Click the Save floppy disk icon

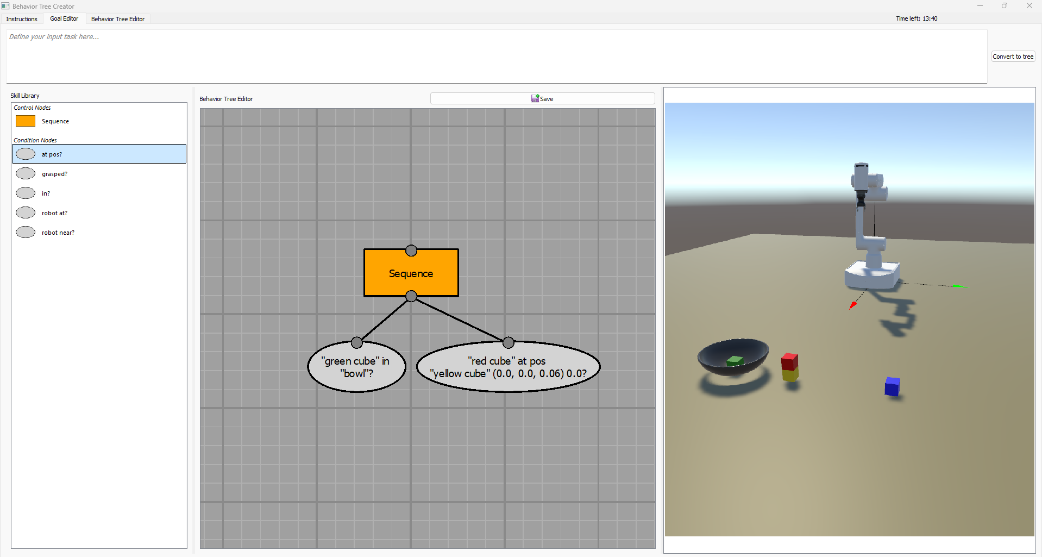tap(535, 98)
